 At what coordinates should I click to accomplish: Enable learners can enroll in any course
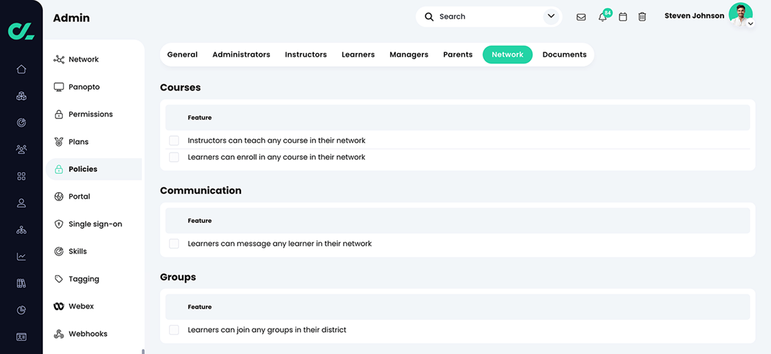(x=174, y=157)
